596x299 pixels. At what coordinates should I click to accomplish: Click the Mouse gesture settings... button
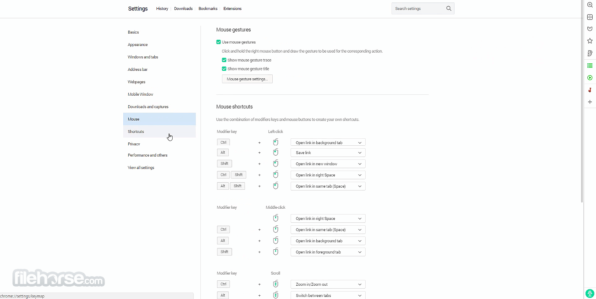(247, 79)
